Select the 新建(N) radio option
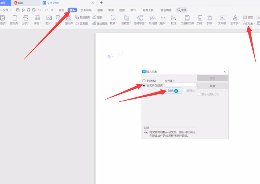 pos(144,81)
